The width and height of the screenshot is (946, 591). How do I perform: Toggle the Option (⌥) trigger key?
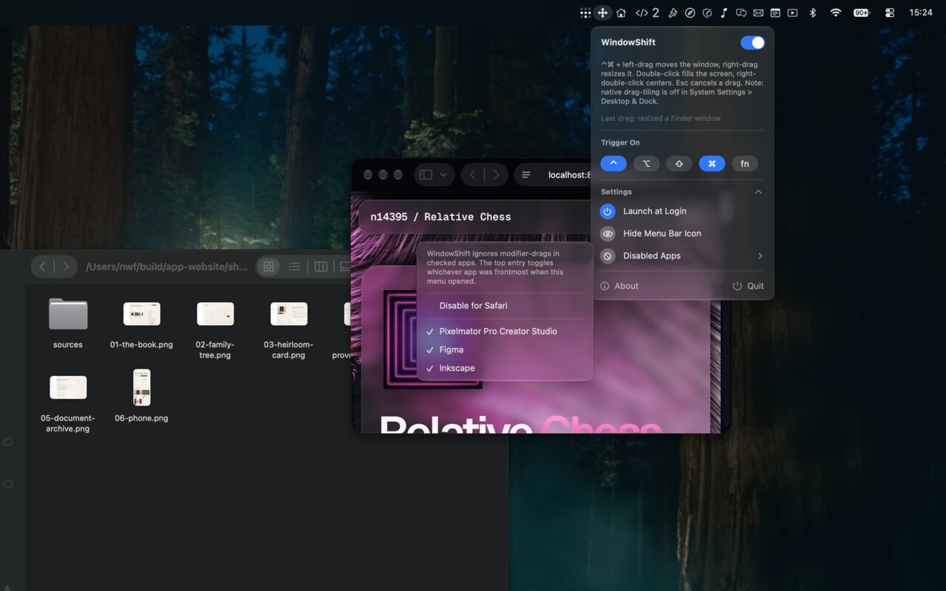(646, 164)
